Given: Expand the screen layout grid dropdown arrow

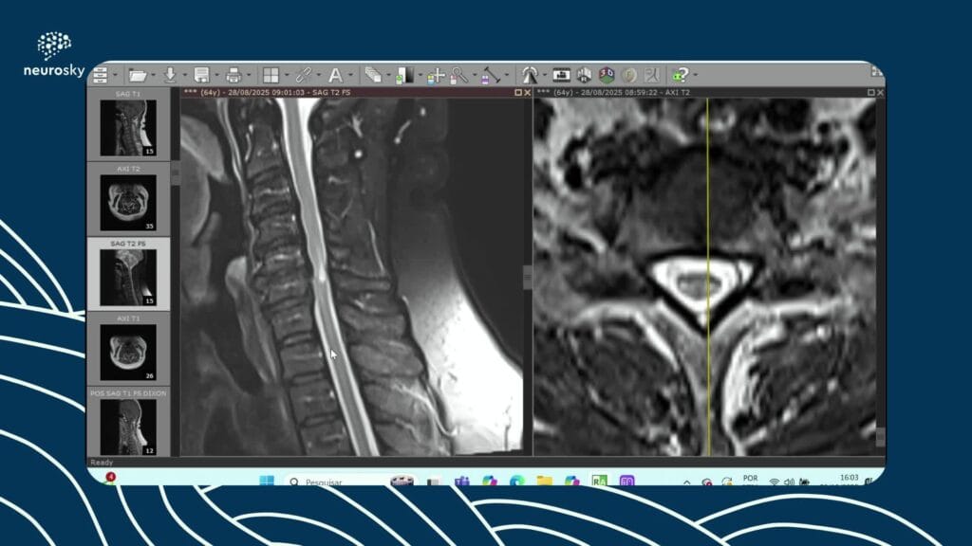Looking at the screenshot, I should (x=287, y=75).
